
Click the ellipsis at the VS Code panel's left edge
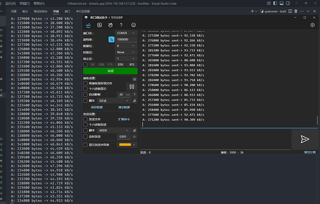(x=1, y=11)
